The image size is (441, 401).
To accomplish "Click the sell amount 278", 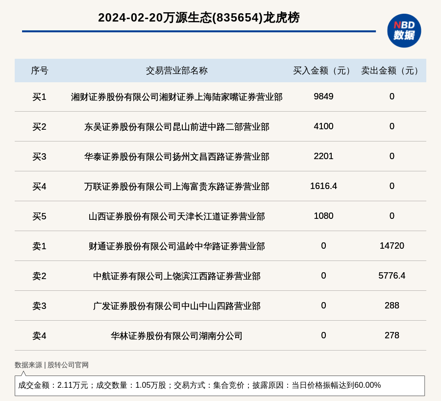I will pos(392,335).
